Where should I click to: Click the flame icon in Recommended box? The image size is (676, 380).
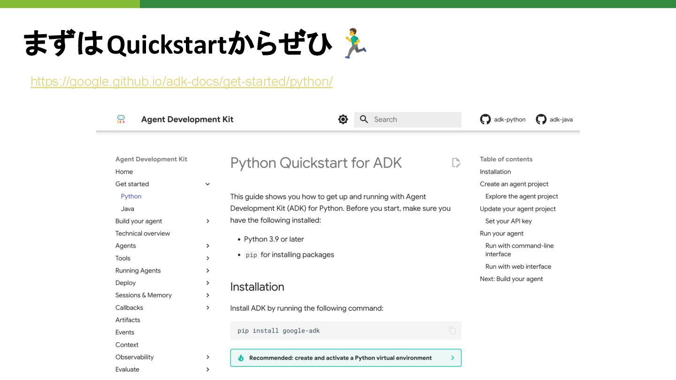(x=241, y=357)
